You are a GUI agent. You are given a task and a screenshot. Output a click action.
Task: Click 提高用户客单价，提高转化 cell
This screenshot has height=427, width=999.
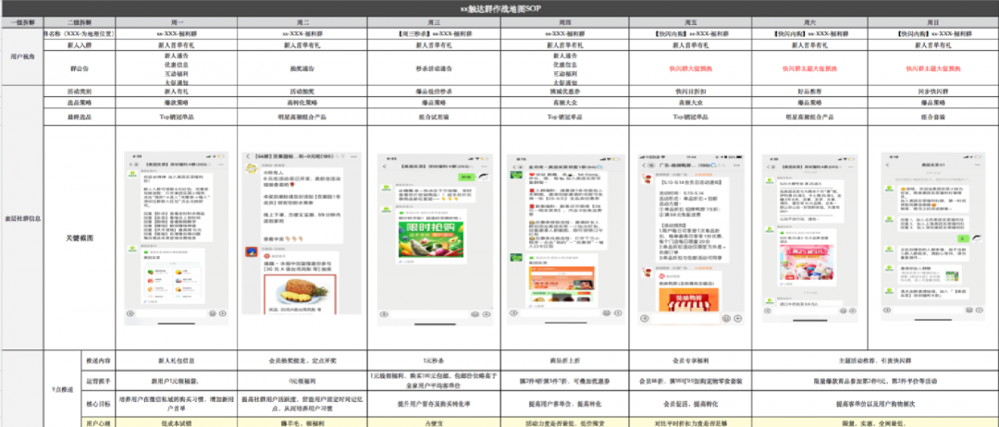[x=565, y=404]
